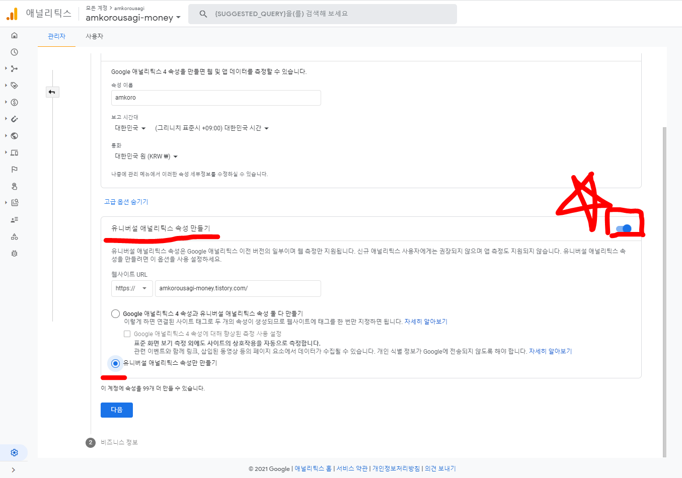Open the 개인정보처리방침 footer link
Viewport: 682px width, 478px height.
(x=396, y=468)
